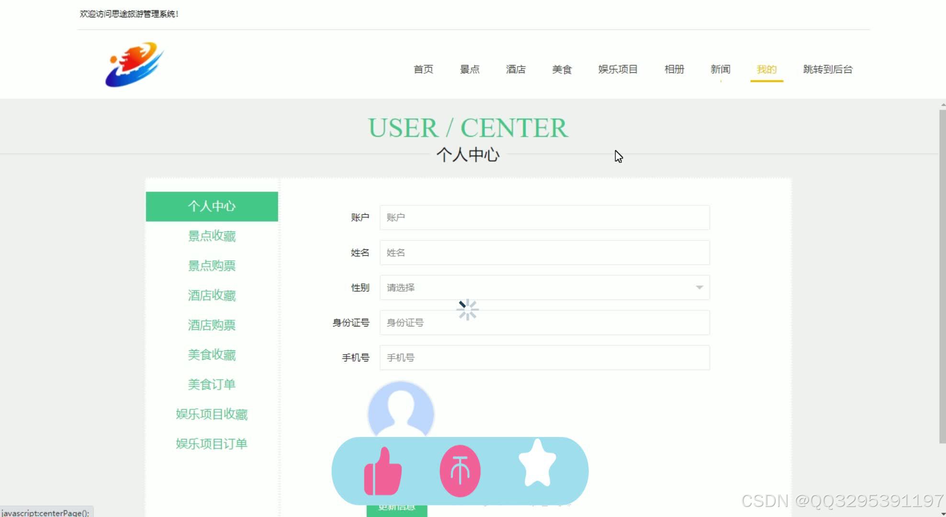Focus the 身份证号 input field
The width and height of the screenshot is (946, 517).
(544, 323)
